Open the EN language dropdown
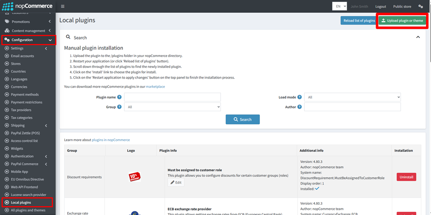Viewport: 431px width, 215px height. [339, 6]
